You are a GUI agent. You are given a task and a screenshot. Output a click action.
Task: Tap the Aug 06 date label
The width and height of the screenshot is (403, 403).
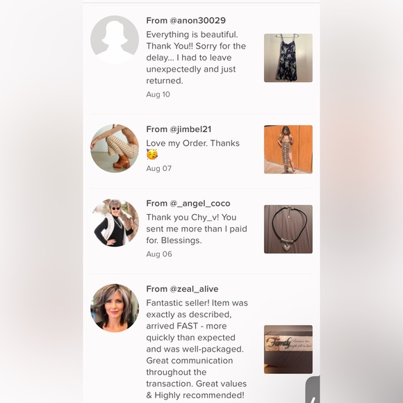[159, 254]
